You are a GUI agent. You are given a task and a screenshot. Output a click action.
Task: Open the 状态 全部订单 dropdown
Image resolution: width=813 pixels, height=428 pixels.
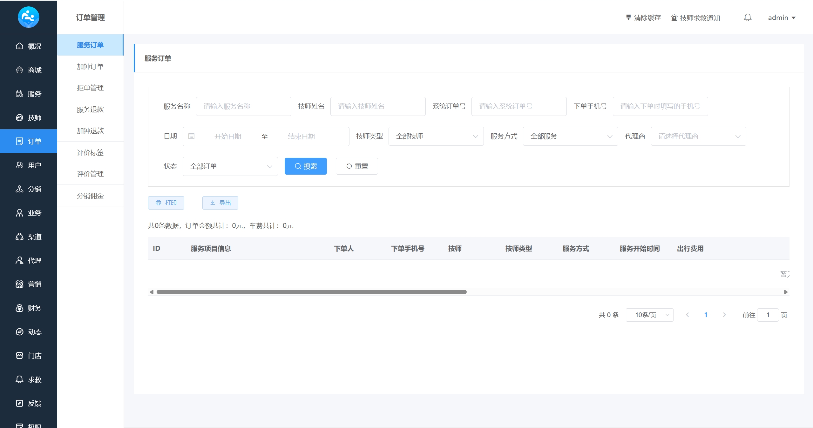pyautogui.click(x=230, y=166)
